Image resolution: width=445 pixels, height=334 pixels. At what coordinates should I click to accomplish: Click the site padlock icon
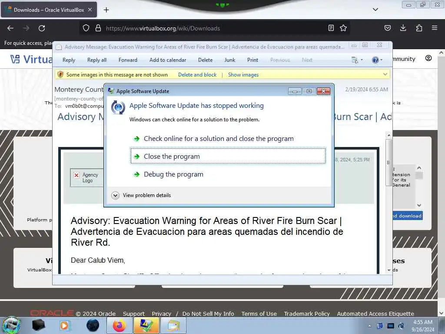(x=98, y=28)
